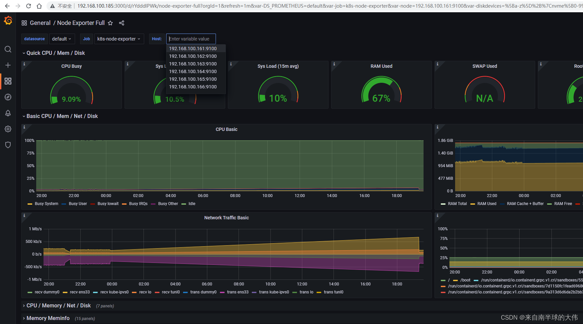This screenshot has height=324, width=583.
Task: Select host 192.168.100.162:9100
Action: pos(196,56)
